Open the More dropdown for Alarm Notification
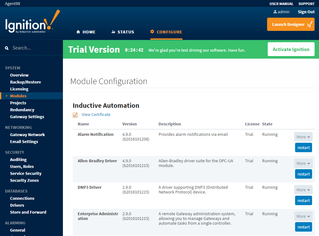 [x=303, y=137]
